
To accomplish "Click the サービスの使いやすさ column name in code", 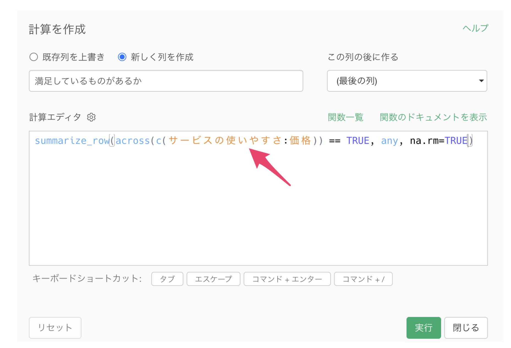I will pyautogui.click(x=225, y=141).
